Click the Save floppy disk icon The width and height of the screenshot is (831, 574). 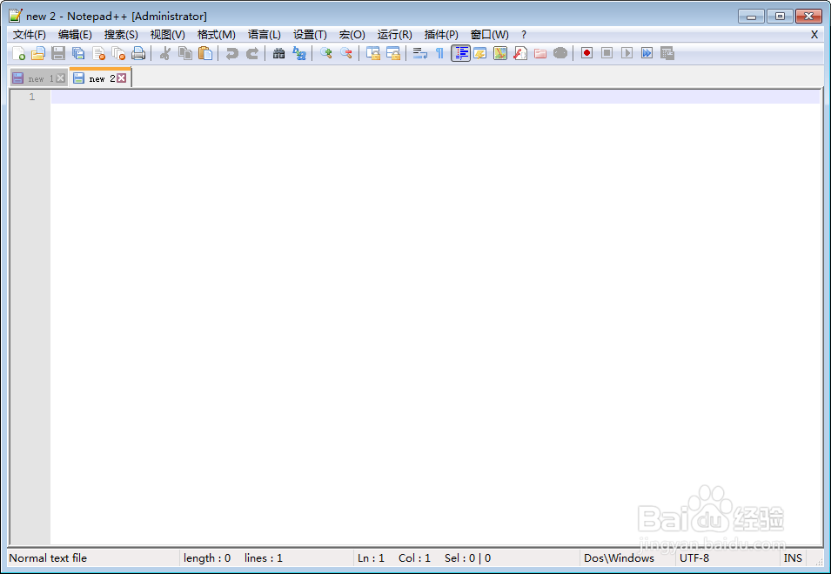[58, 53]
